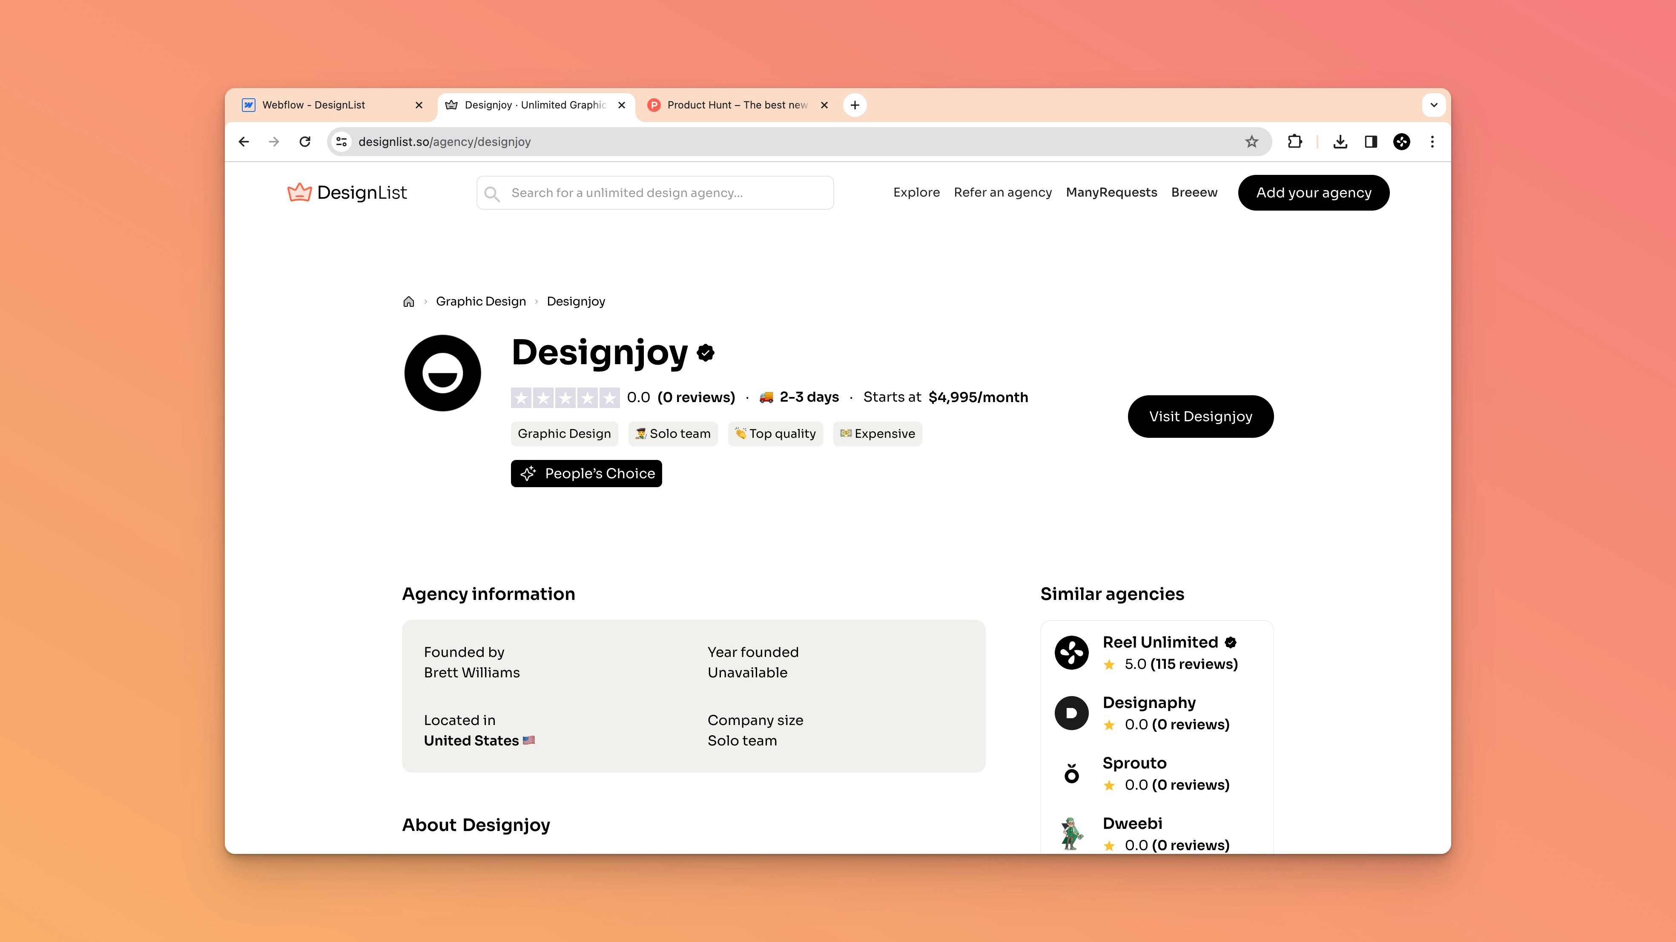Click the United States location text
This screenshot has height=942, width=1676.
pyautogui.click(x=471, y=741)
